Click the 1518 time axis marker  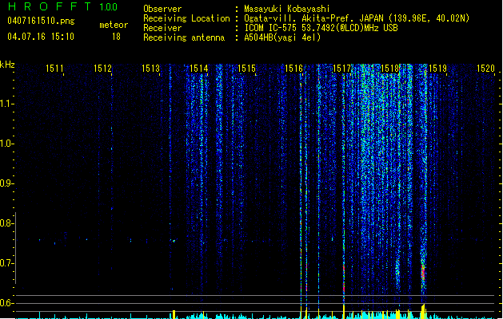coord(389,69)
